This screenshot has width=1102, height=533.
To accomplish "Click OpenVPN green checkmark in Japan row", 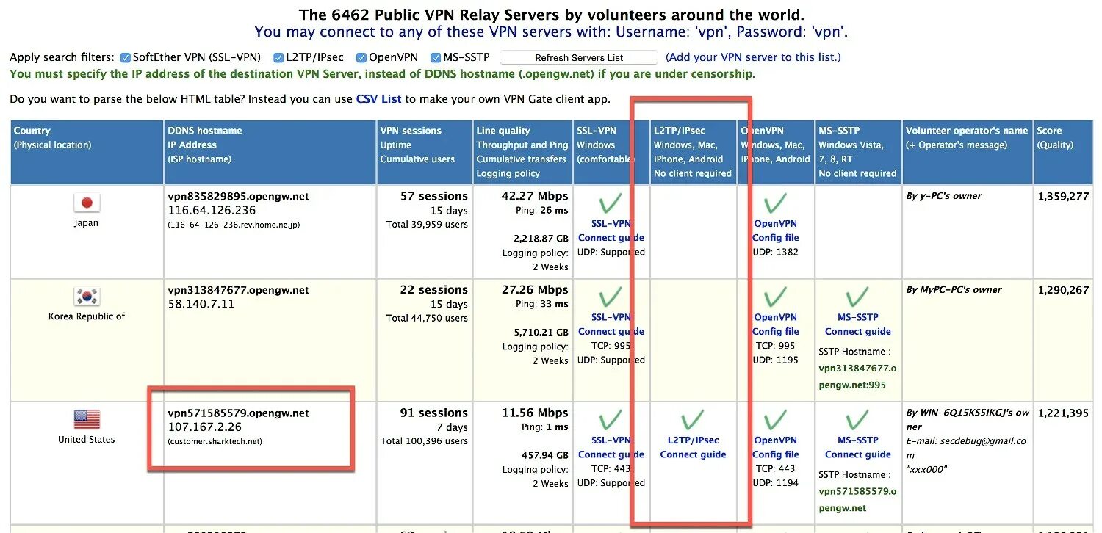I will (x=775, y=203).
